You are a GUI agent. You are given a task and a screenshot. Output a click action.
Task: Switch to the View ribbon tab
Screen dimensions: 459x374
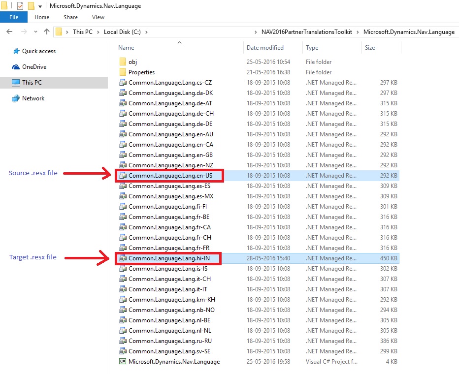tap(98, 17)
